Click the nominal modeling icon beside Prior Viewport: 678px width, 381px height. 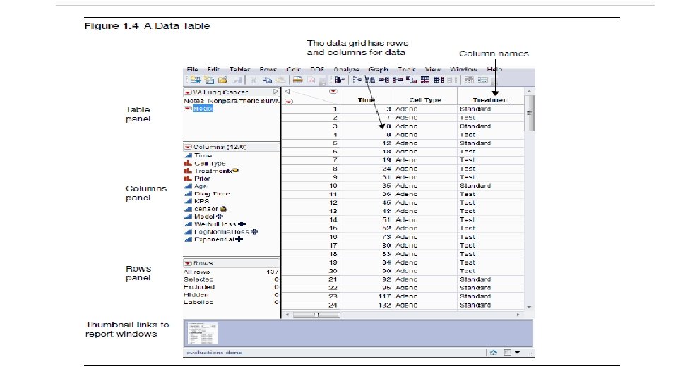click(x=188, y=178)
